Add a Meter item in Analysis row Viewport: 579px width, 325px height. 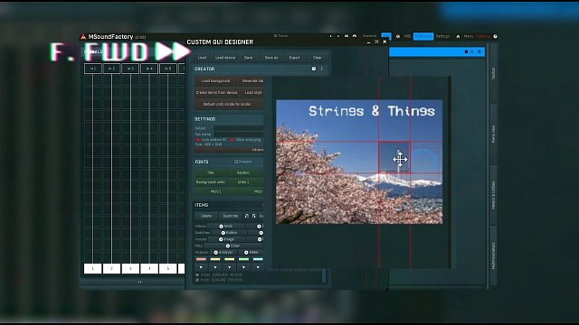click(246, 253)
